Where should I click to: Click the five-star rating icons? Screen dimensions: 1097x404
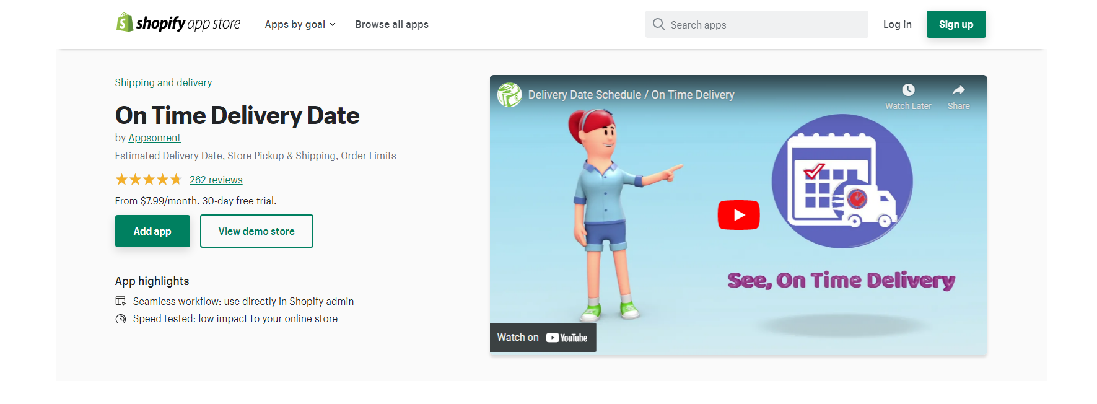coord(148,180)
